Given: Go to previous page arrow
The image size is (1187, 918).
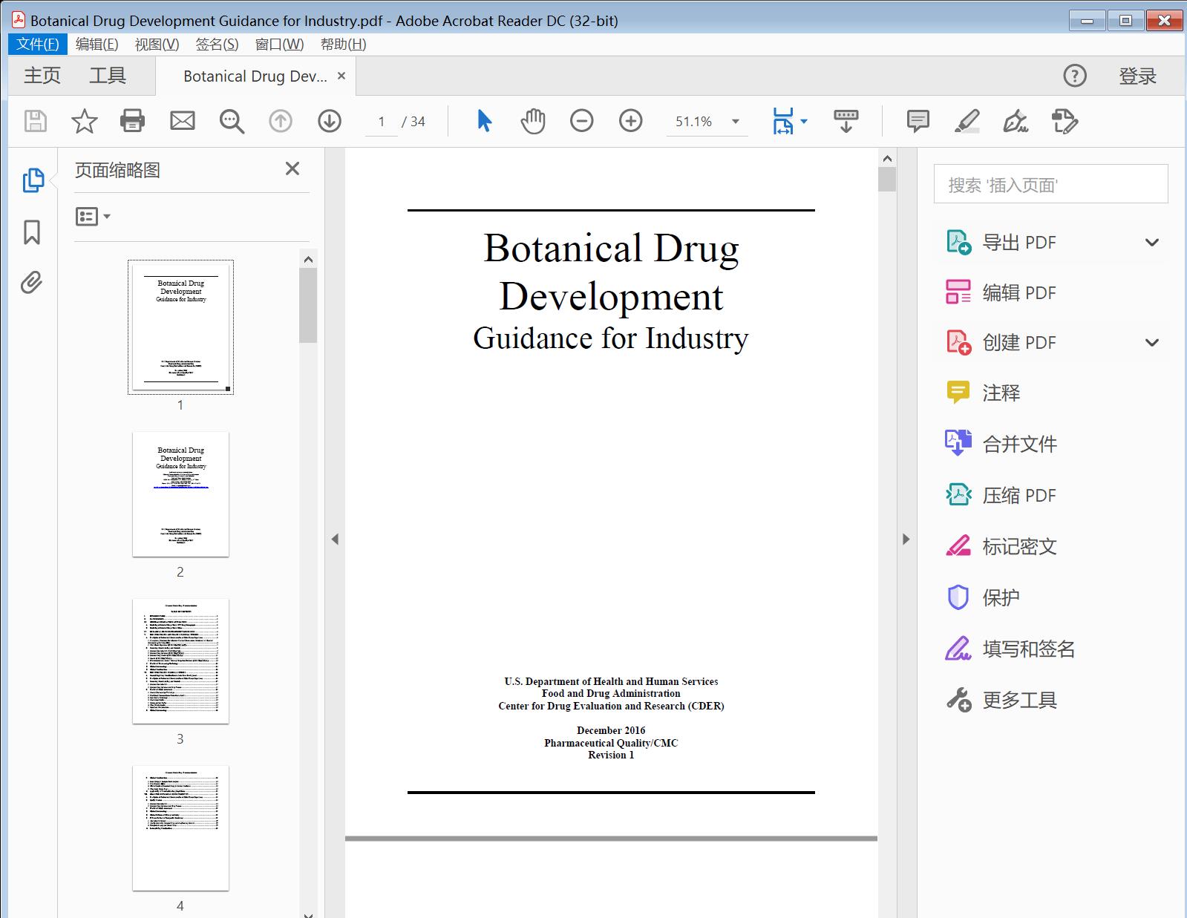Looking at the screenshot, I should [281, 121].
